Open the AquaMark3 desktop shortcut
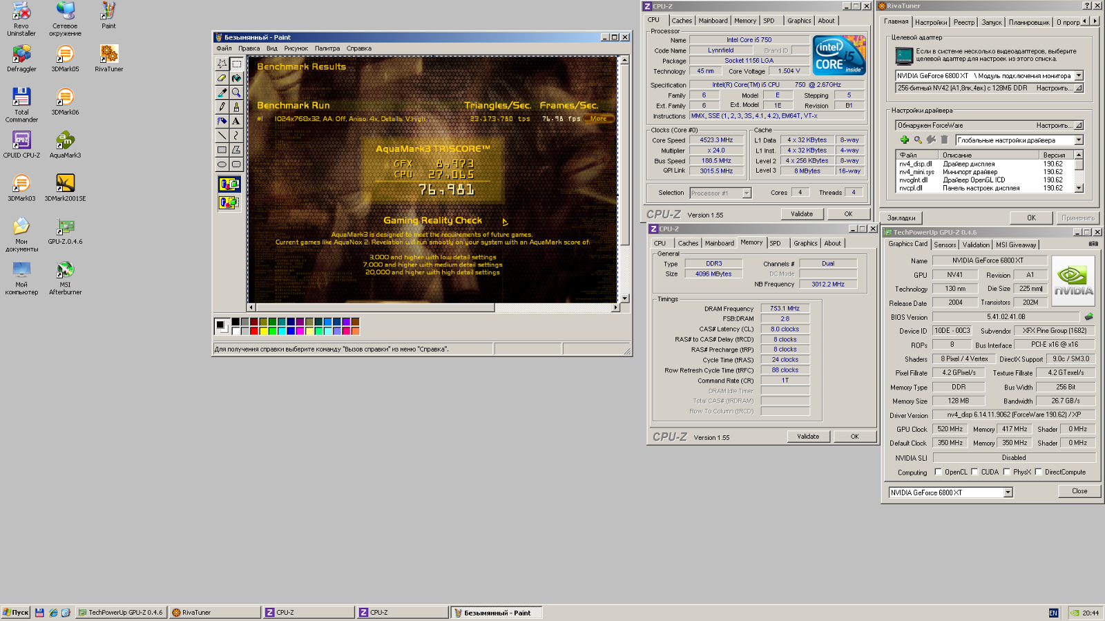 65,145
